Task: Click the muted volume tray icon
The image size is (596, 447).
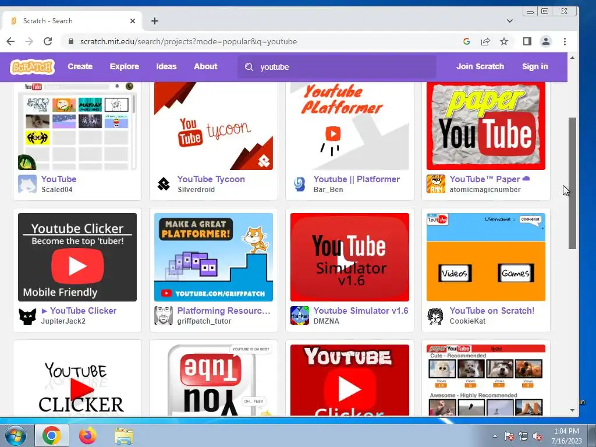Action: pyautogui.click(x=537, y=436)
